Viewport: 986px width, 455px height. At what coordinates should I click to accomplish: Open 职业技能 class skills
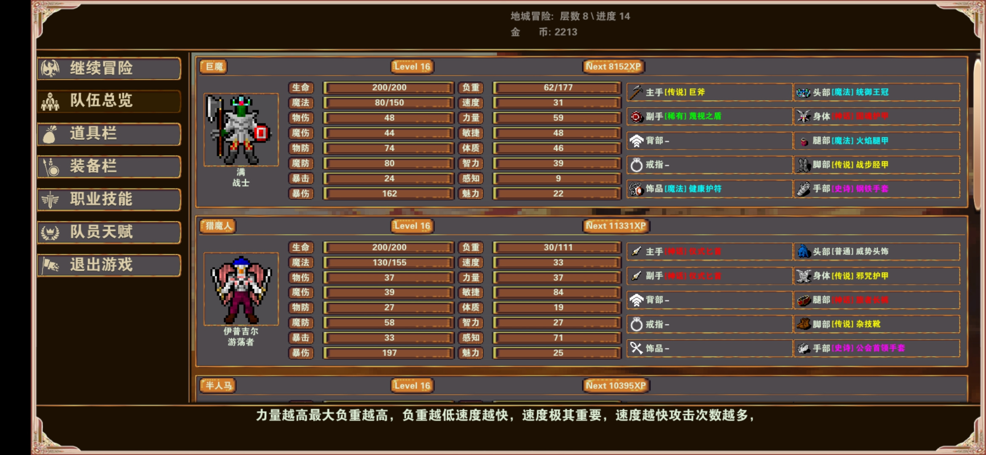[109, 200]
